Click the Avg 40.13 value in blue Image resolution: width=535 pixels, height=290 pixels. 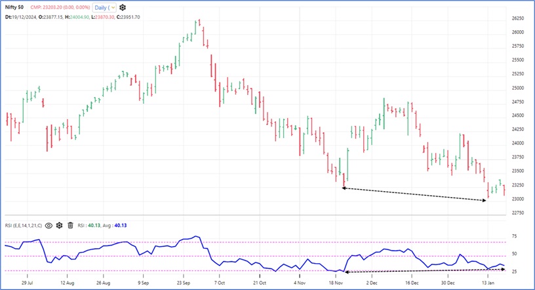point(121,226)
